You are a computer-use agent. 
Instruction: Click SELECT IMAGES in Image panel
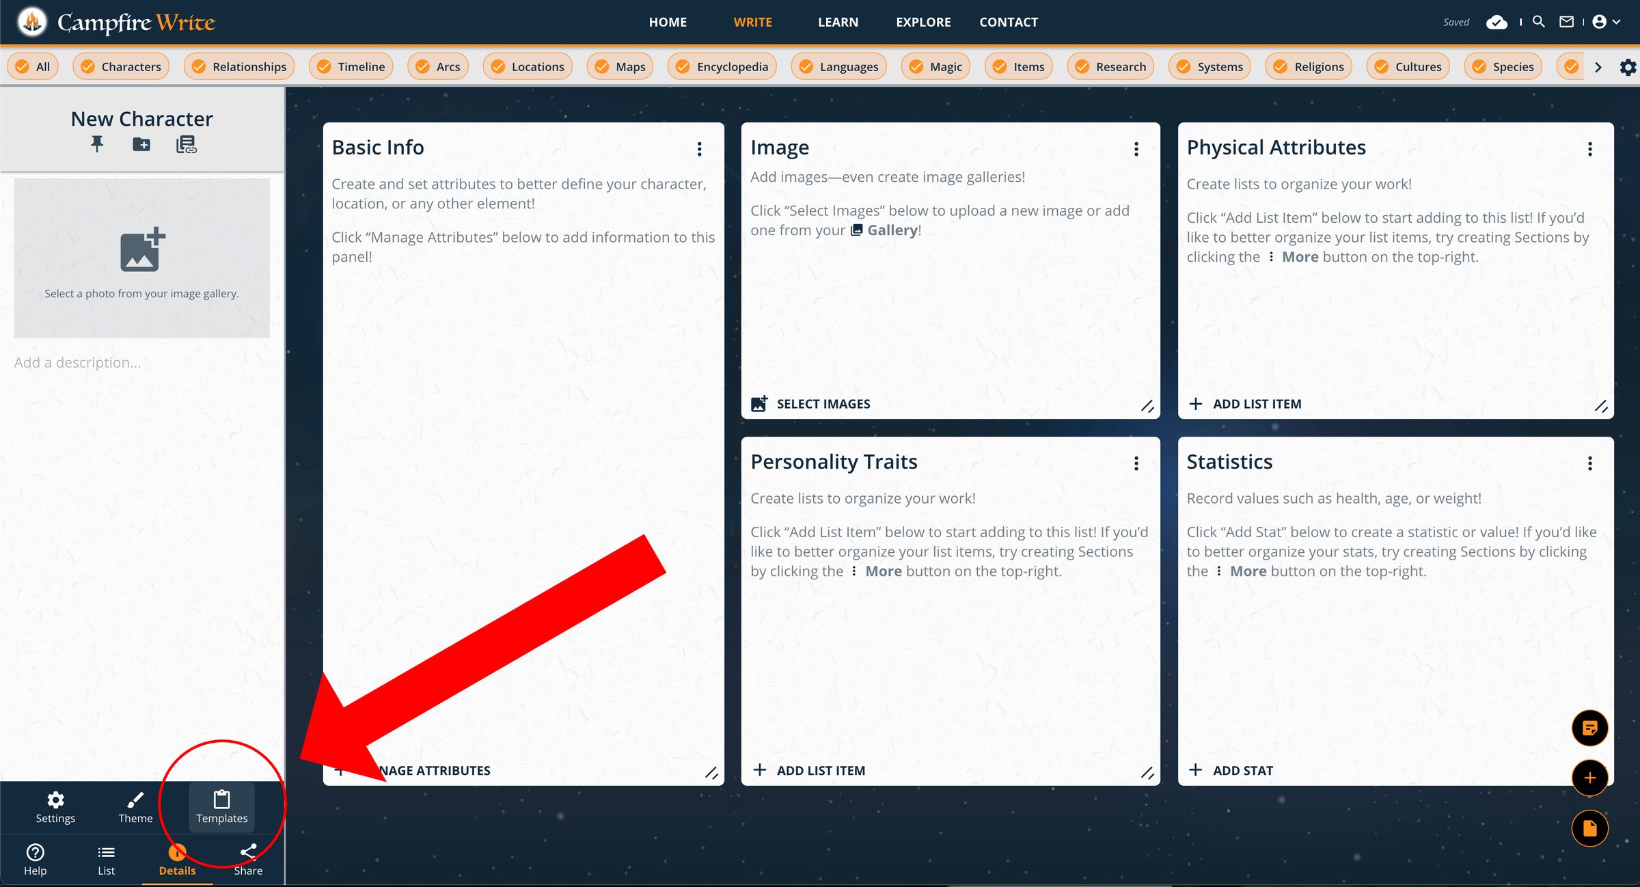pos(810,404)
